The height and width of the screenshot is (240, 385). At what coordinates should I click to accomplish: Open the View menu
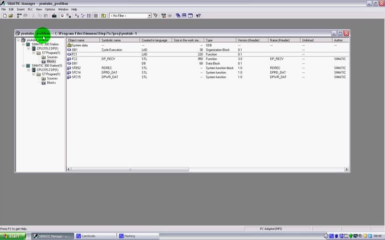click(x=39, y=9)
